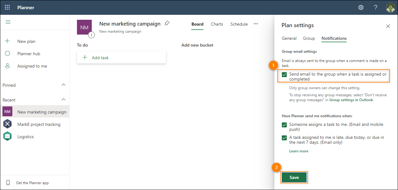The height and width of the screenshot is (190, 398).
Task: Open the Learn more link
Action: (x=299, y=151)
